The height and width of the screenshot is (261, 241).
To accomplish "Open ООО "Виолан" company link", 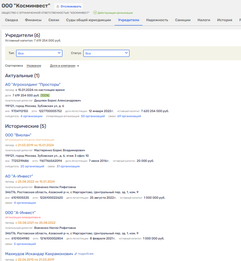I will coord(18,135).
